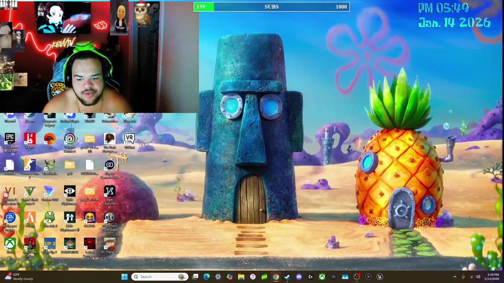504x283 pixels.
Task: Open the music app on the taskbar
Action: (253, 277)
